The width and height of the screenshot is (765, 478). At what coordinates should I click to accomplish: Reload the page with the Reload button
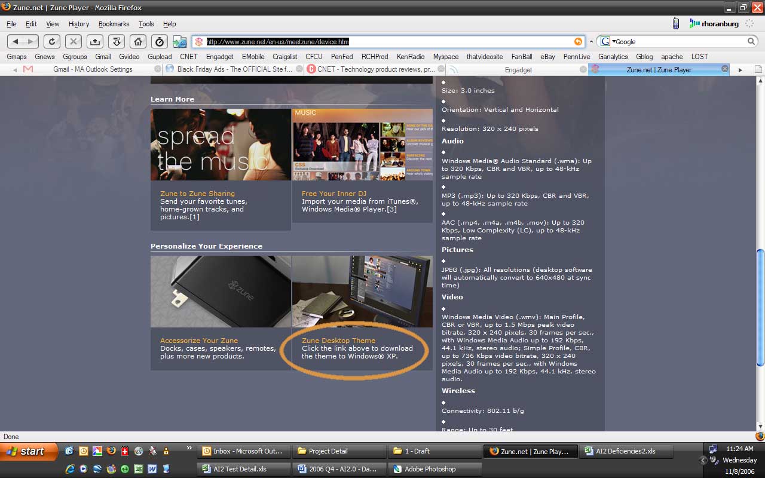click(52, 41)
